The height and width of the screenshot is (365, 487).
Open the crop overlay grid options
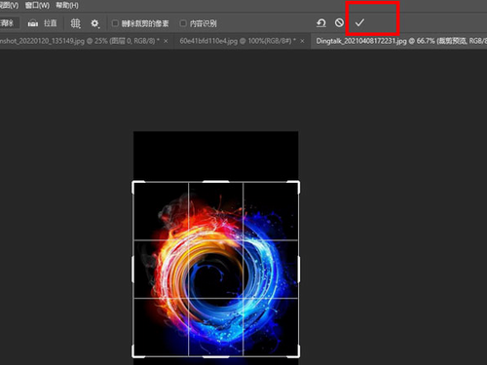75,23
